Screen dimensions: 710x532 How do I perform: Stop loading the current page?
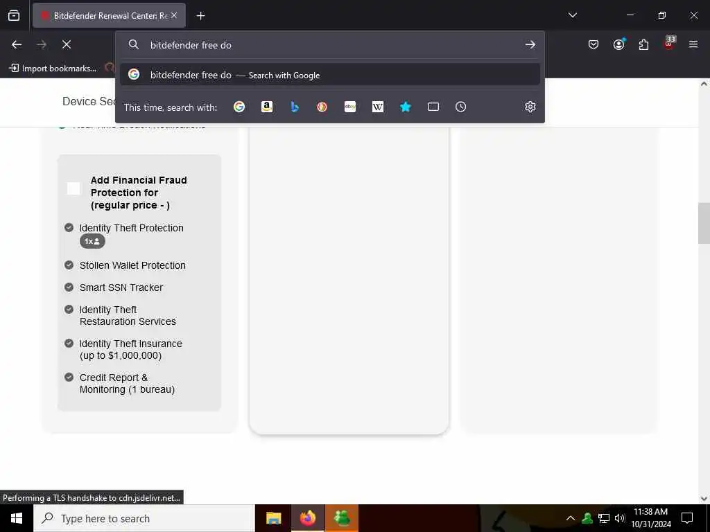[x=67, y=44]
